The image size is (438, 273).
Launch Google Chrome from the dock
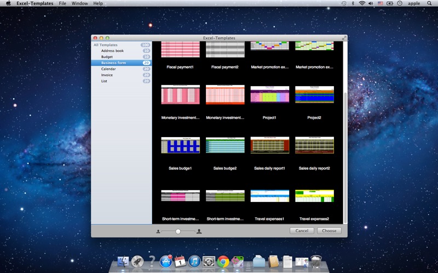pyautogui.click(x=223, y=262)
